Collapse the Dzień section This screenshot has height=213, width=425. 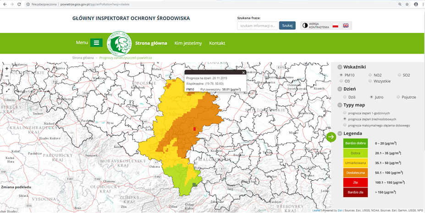coord(340,89)
